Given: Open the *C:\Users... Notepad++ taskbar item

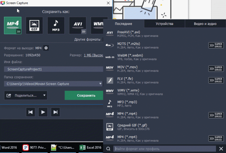Looking at the screenshot, I should (63, 148).
